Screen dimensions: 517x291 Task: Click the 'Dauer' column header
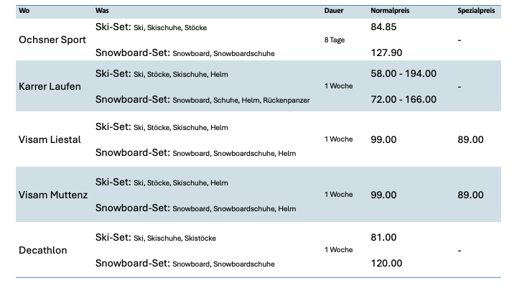coord(334,11)
